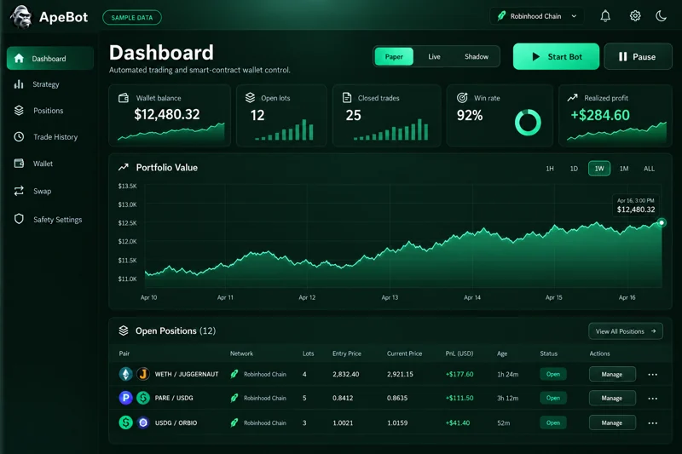This screenshot has height=454, width=682.
Task: Click the Open Positions layers icon
Action: point(124,330)
